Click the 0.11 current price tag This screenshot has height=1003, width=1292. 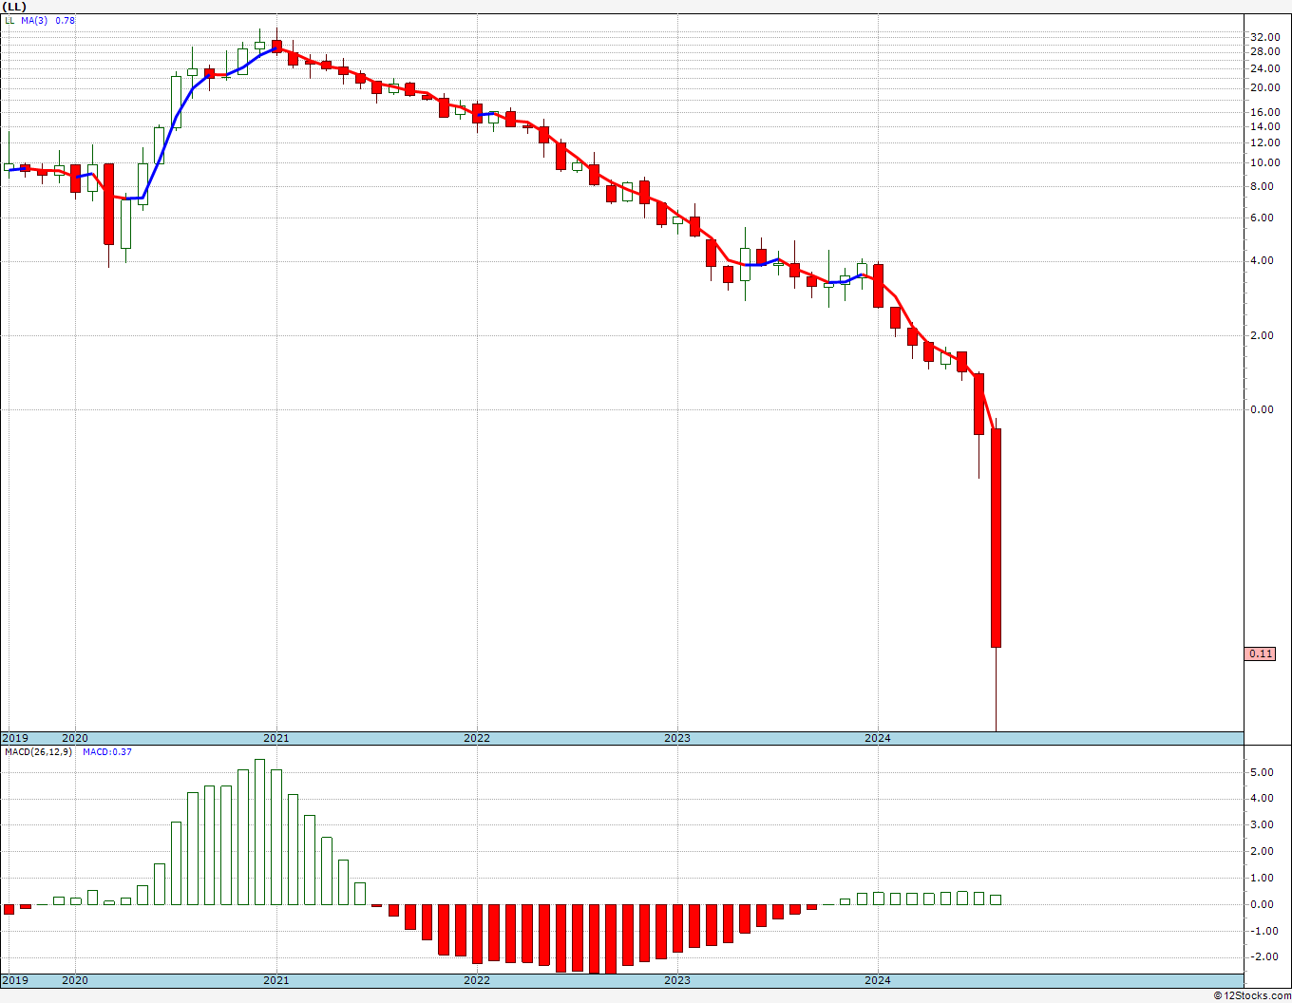coord(1261,653)
